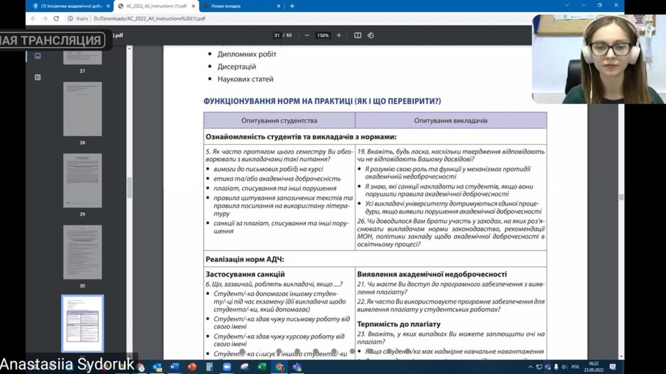Click the thumbnail sidebar scrollbar handle

tap(129, 187)
